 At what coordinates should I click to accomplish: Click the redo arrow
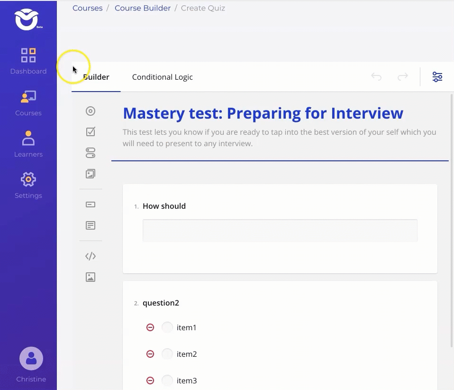point(403,77)
